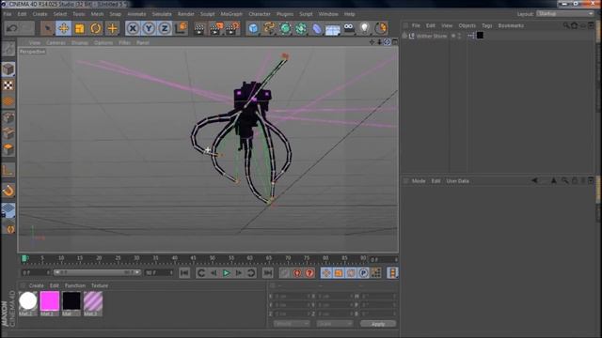Image resolution: width=602 pixels, height=338 pixels.
Task: Add floor environment object icon
Action: pyautogui.click(x=332, y=29)
